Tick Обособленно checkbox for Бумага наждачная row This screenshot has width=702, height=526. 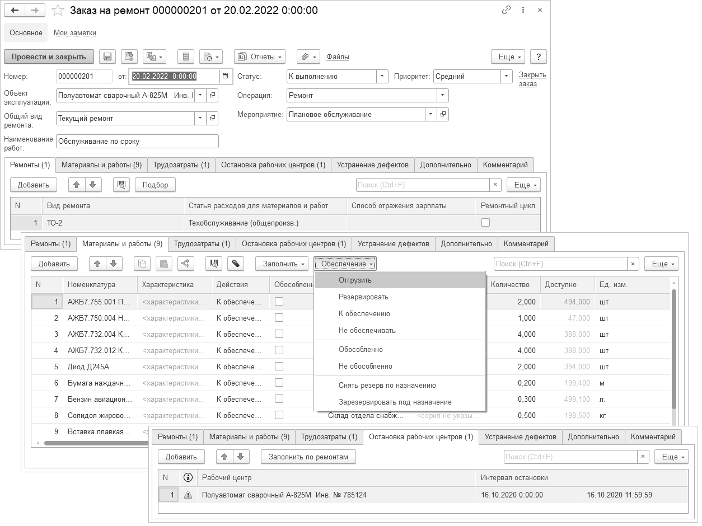pyautogui.click(x=279, y=382)
